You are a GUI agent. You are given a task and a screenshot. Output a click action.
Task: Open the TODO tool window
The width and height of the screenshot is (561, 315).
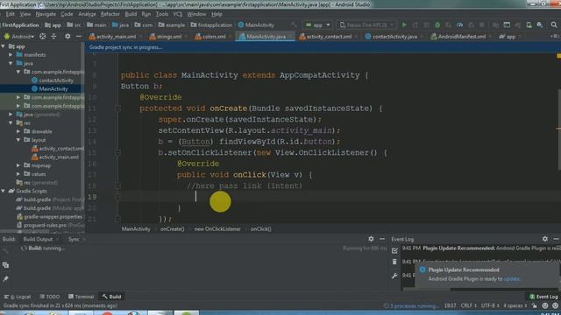[x=50, y=297]
